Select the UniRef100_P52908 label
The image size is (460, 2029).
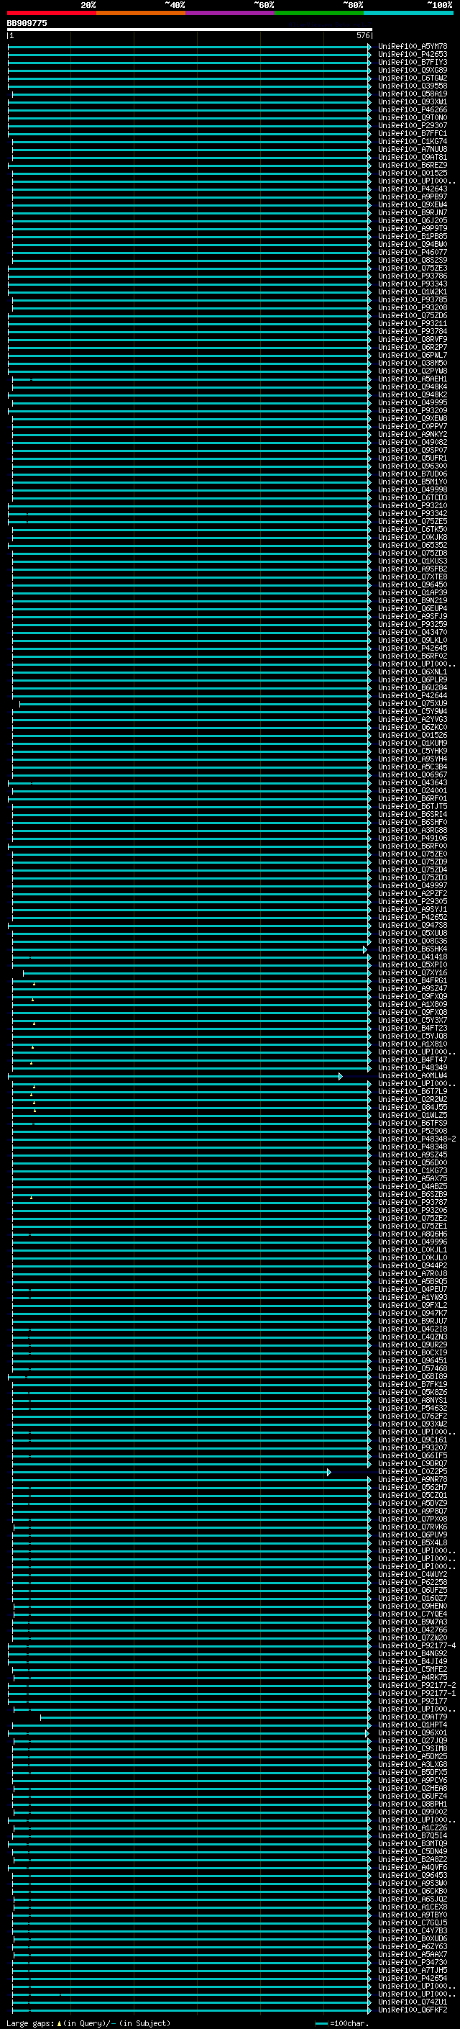(x=413, y=1131)
